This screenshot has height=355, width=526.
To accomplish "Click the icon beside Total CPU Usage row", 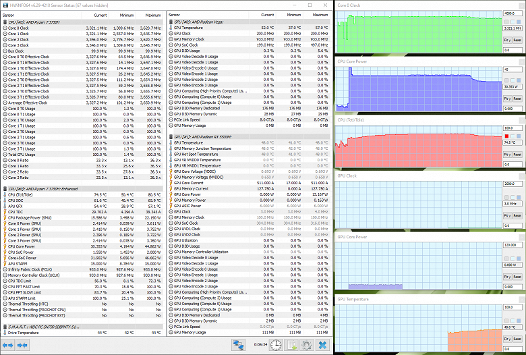I will click(x=5, y=155).
